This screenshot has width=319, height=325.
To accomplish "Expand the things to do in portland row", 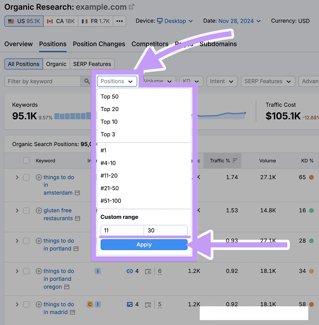I will pos(17,241).
